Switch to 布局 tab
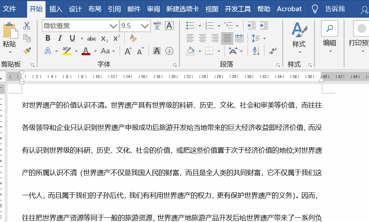The height and width of the screenshot is (222, 369). tap(95, 9)
